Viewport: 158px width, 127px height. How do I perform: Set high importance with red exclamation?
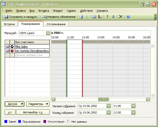click(x=108, y=17)
